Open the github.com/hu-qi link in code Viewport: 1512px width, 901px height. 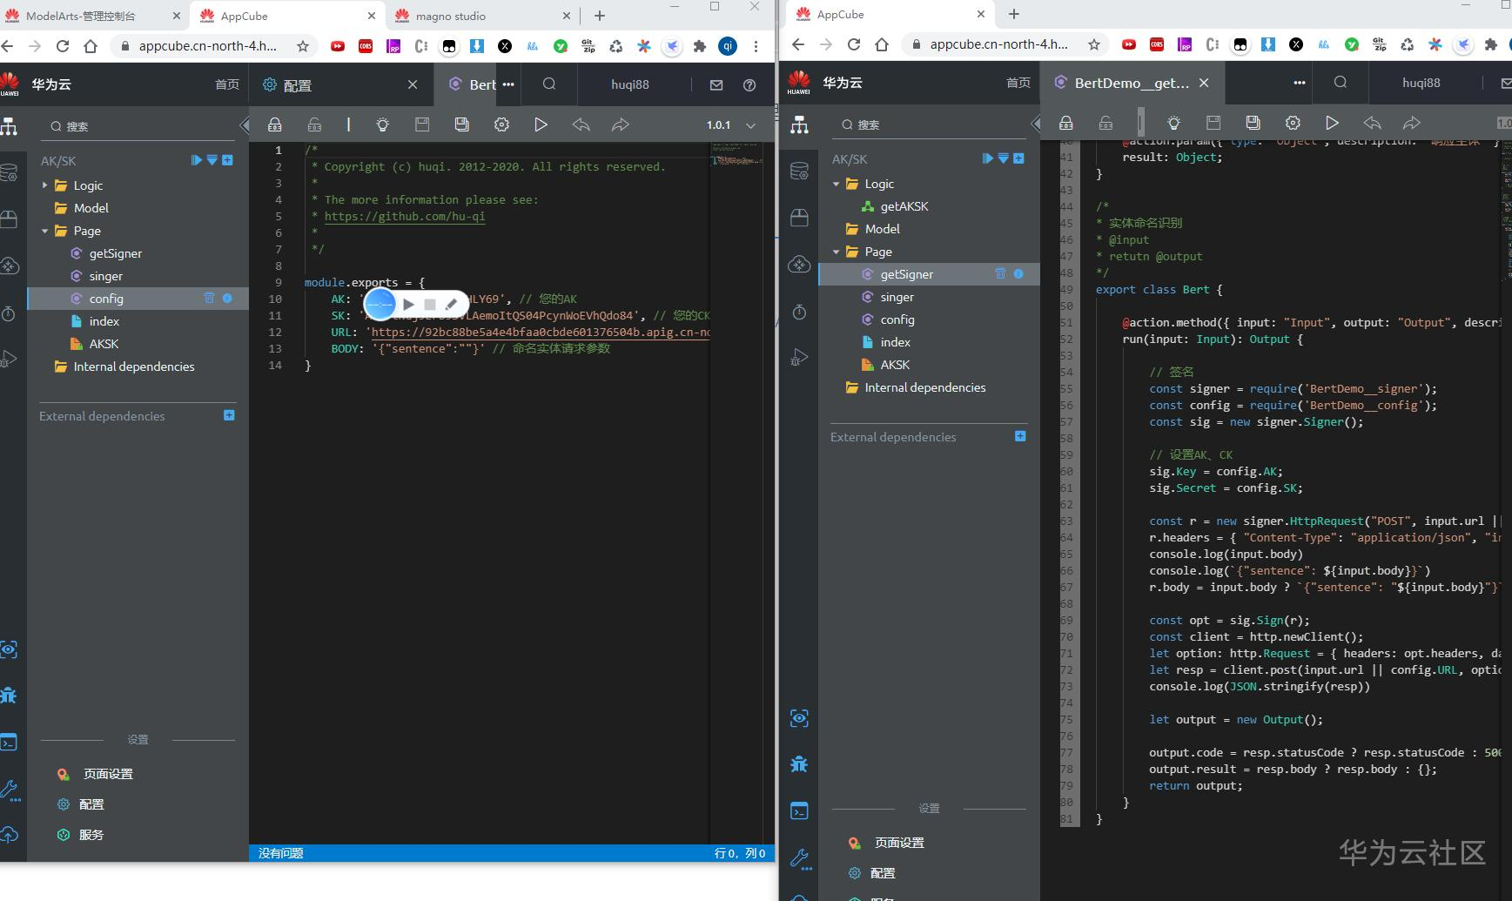click(x=405, y=216)
